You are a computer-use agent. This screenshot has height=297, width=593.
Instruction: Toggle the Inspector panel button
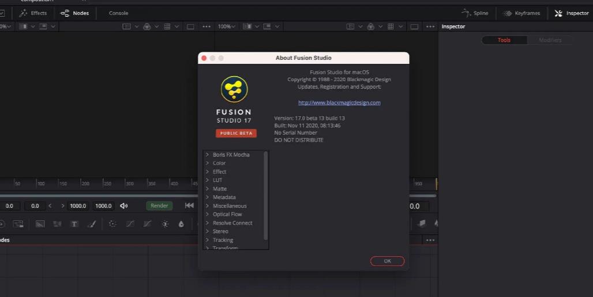pyautogui.click(x=572, y=13)
